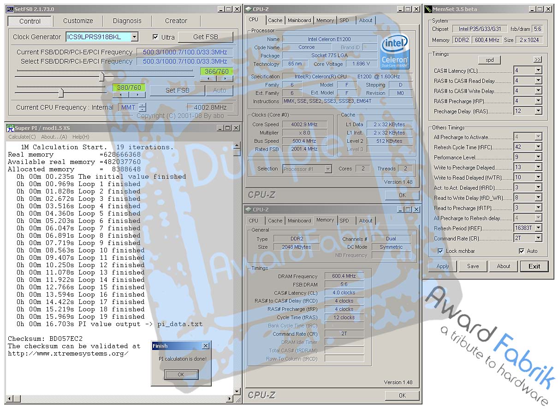Image resolution: width=558 pixels, height=409 pixels.
Task: Toggle the Lock mchbar checkbox
Action: 440,251
